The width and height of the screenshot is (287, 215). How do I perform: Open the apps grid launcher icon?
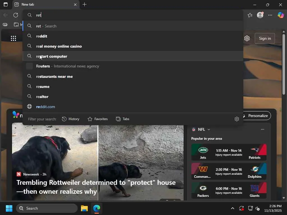click(x=13, y=38)
